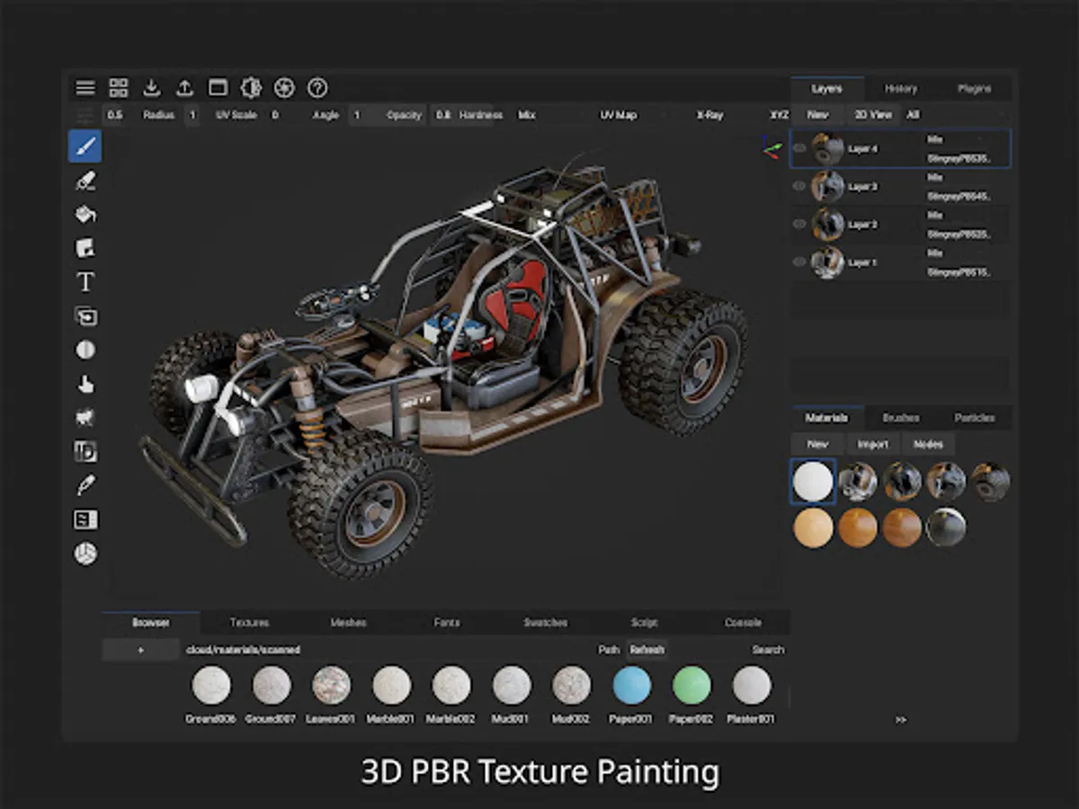Toggle Layer 1 visibility

(x=799, y=262)
